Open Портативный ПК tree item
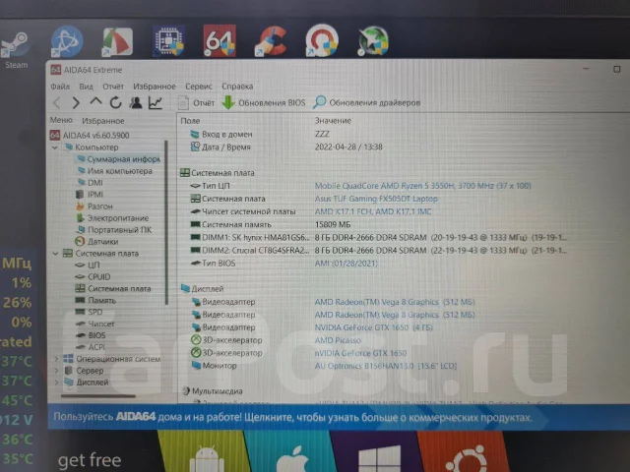Image resolution: width=630 pixels, height=472 pixels. [x=114, y=230]
